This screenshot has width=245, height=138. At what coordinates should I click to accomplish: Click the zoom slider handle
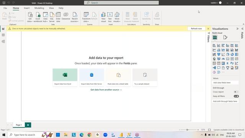point(187,130)
